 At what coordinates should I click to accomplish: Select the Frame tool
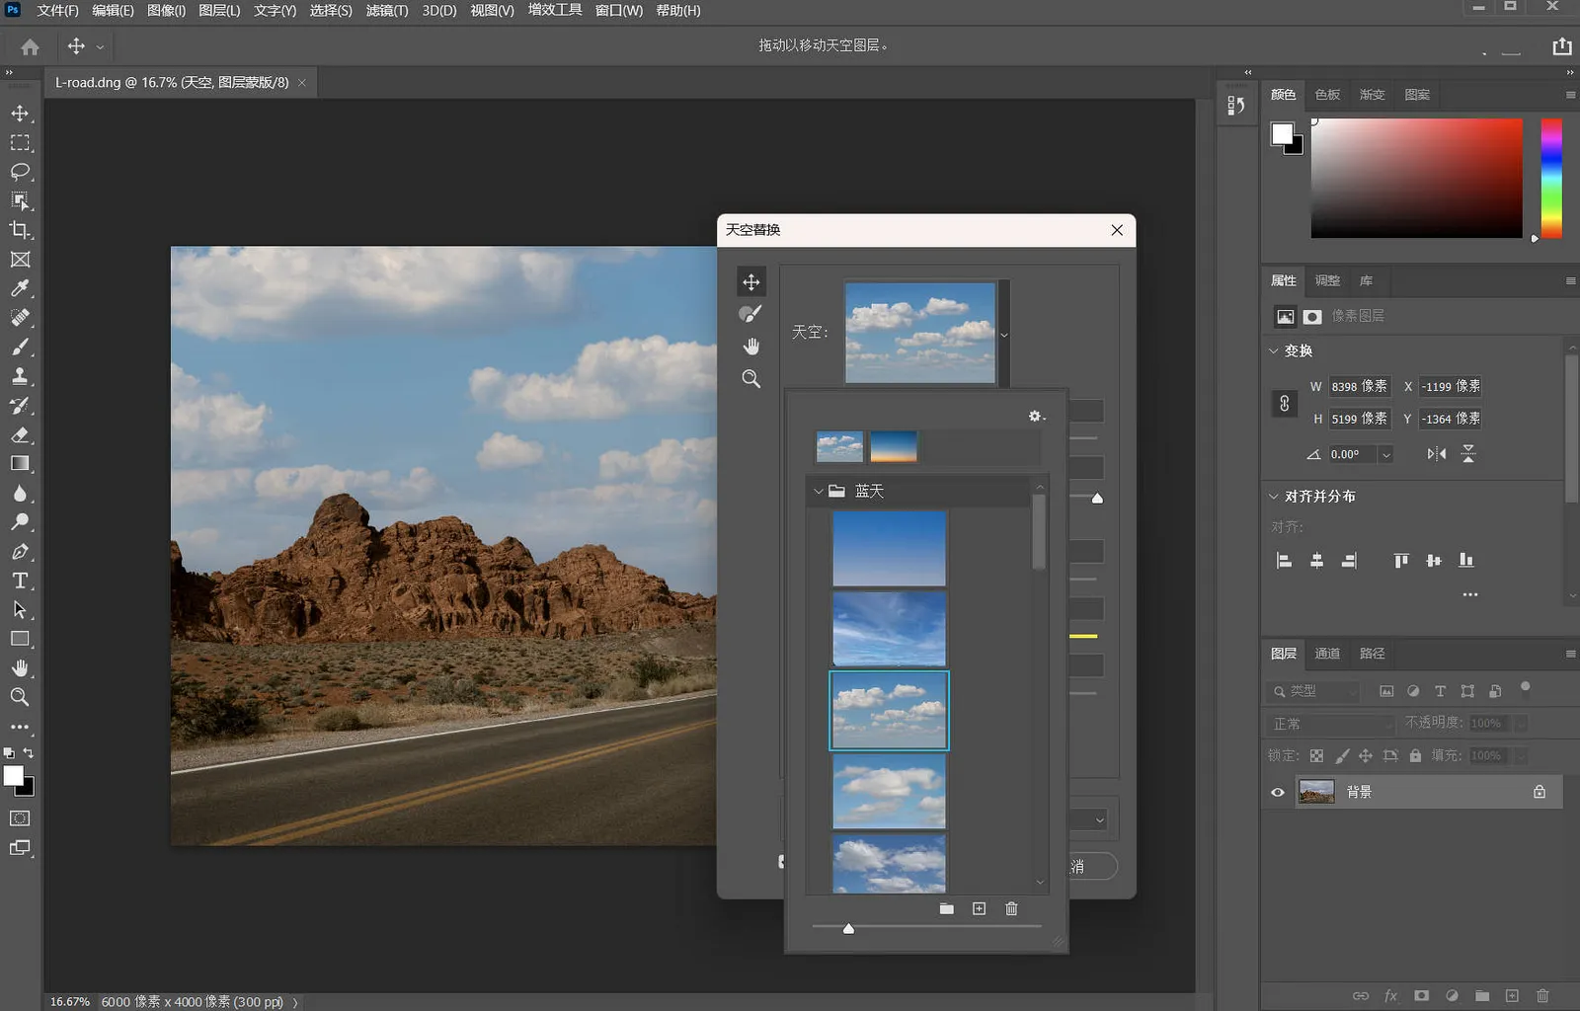[20, 260]
